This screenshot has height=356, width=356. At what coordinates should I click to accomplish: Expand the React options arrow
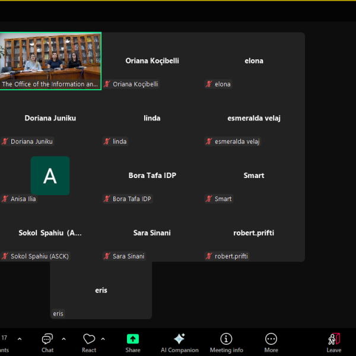[x=103, y=339]
